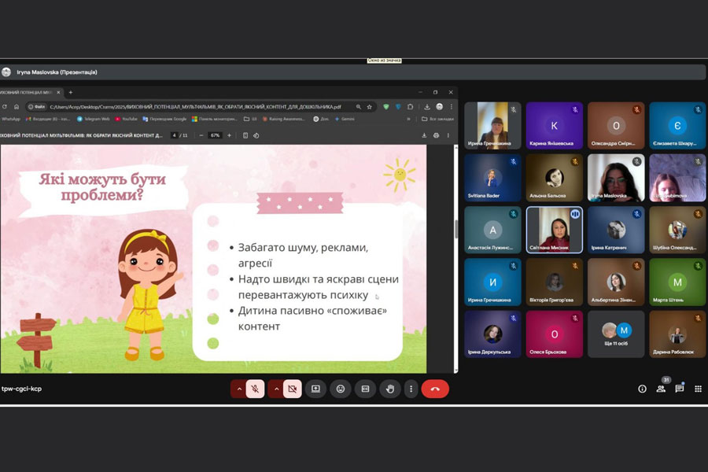Open the emoji reactions button
The image size is (708, 472).
click(341, 389)
